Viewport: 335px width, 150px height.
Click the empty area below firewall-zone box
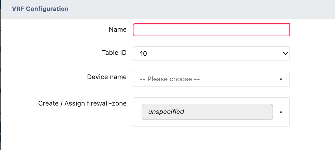point(211,138)
